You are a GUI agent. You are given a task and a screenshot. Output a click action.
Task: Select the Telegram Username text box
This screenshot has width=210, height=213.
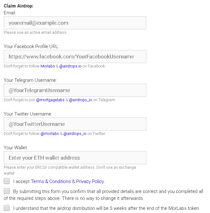point(75,90)
